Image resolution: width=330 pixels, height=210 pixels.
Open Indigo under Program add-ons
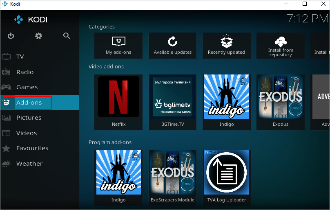click(118, 178)
